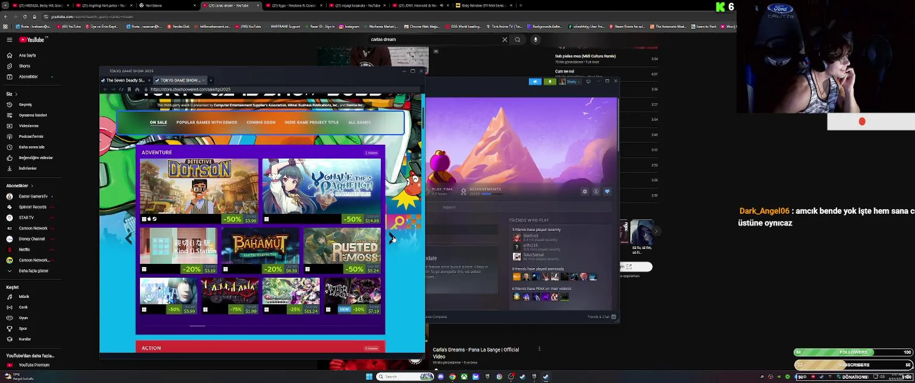This screenshot has height=383, width=915.
Task: Open Chrome home page button
Action: point(35,16)
